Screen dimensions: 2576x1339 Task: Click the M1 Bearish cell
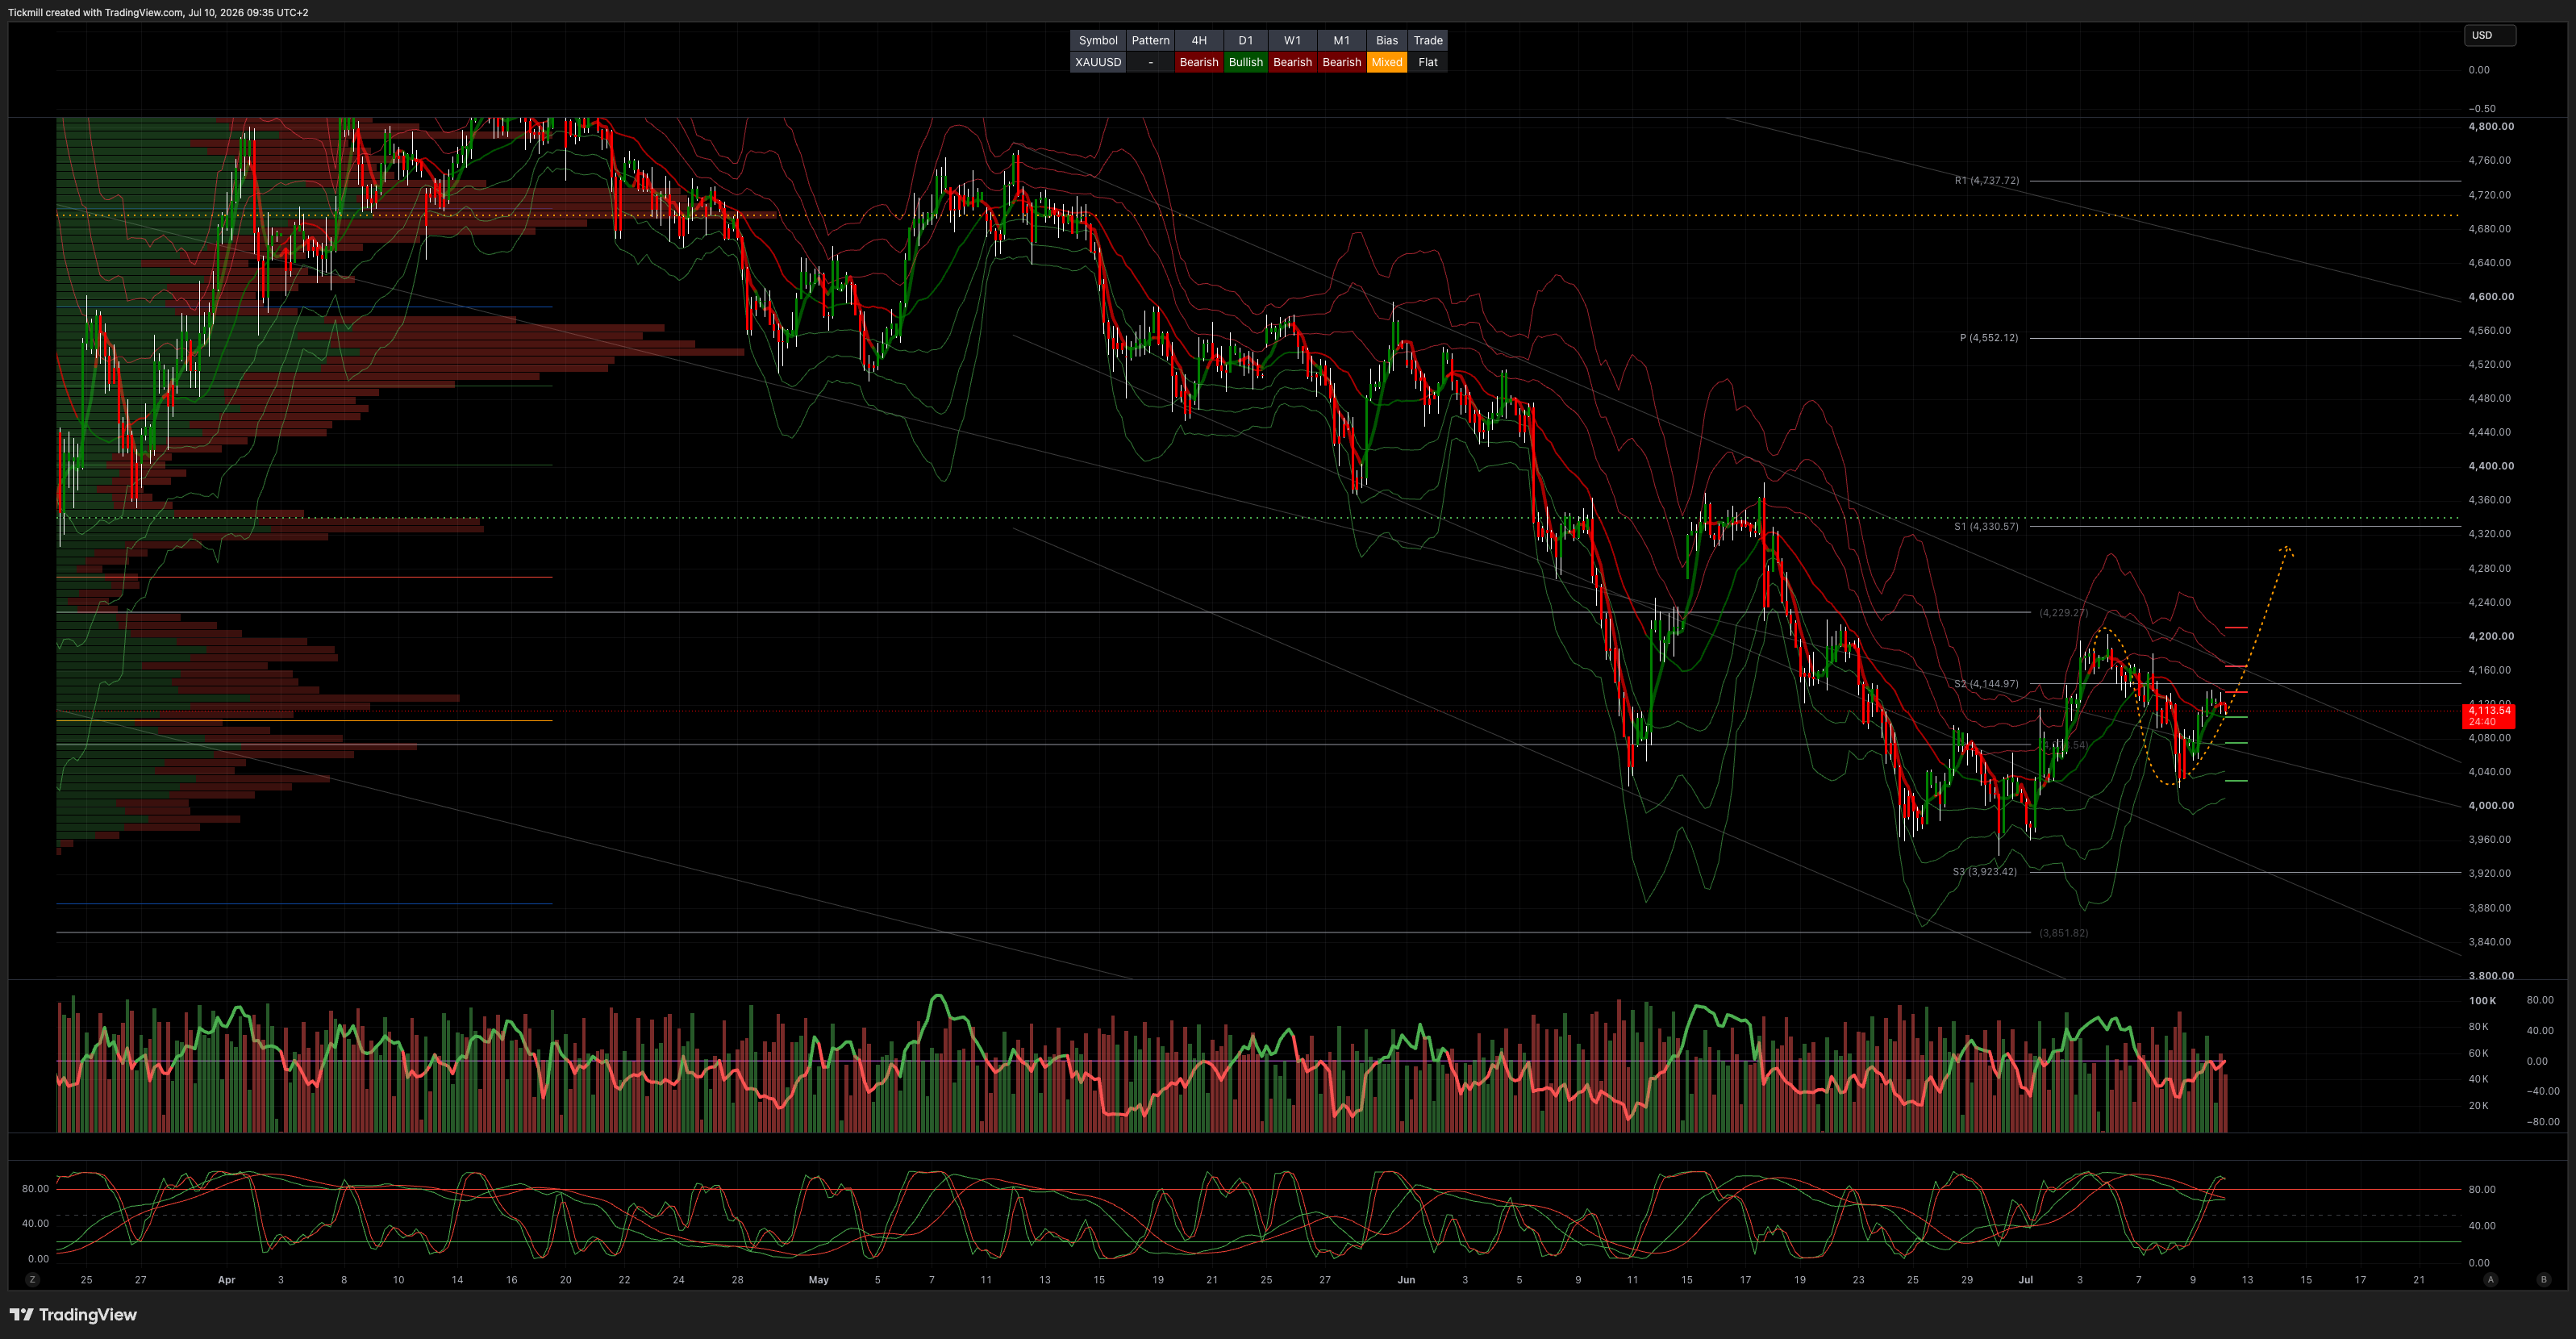click(x=1341, y=62)
